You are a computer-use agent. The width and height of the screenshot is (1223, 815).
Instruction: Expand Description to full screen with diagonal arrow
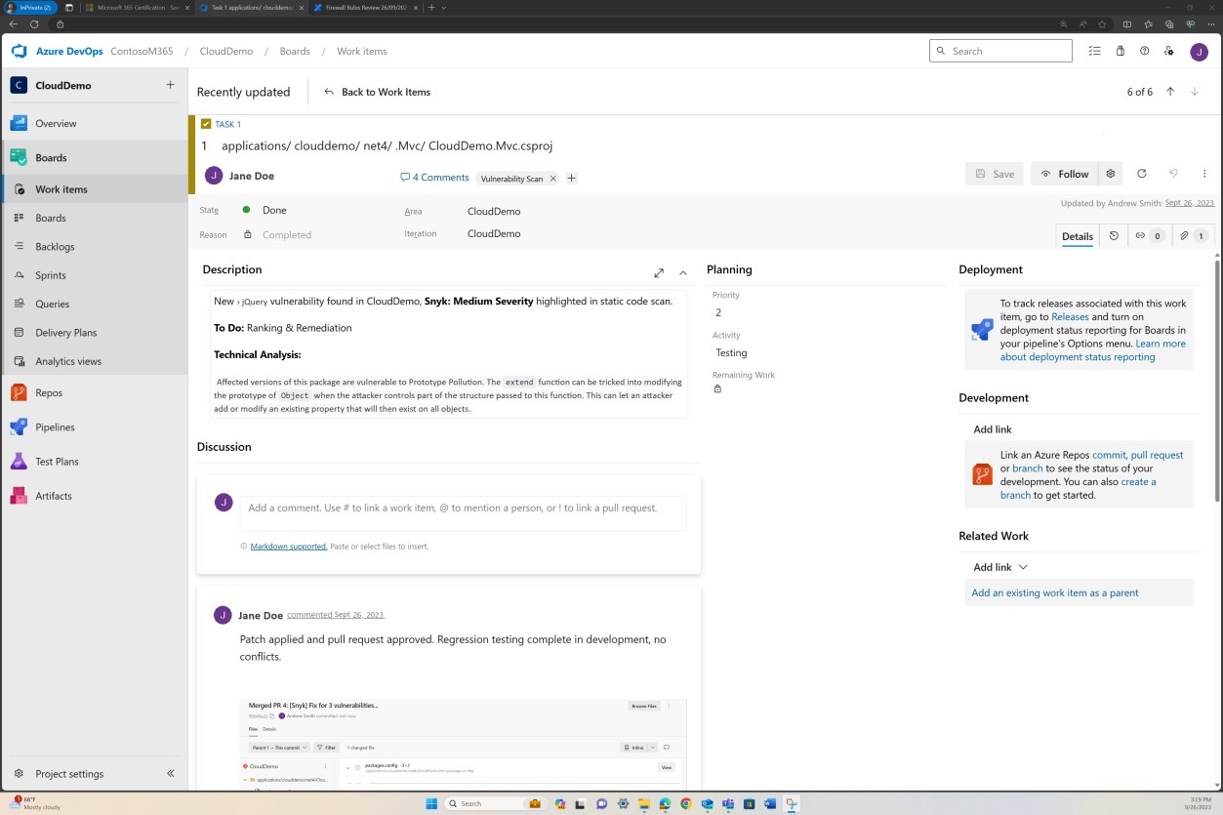pos(659,273)
